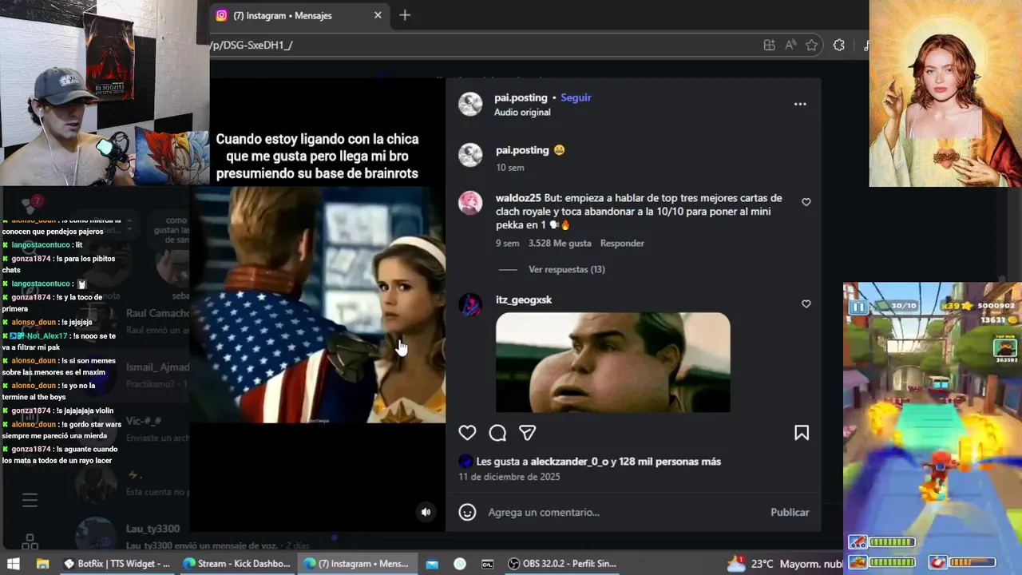Open the three-dot post options menu

pos(800,104)
